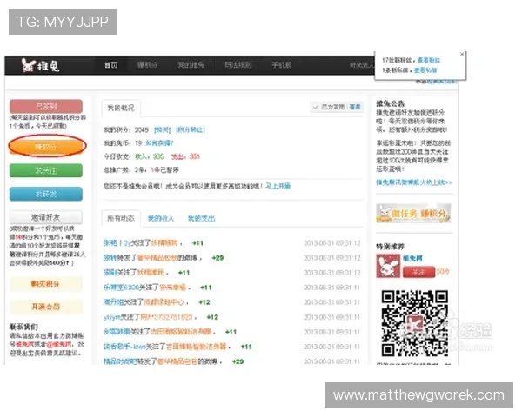Open 我的推兔 in the top navigation

coord(191,65)
